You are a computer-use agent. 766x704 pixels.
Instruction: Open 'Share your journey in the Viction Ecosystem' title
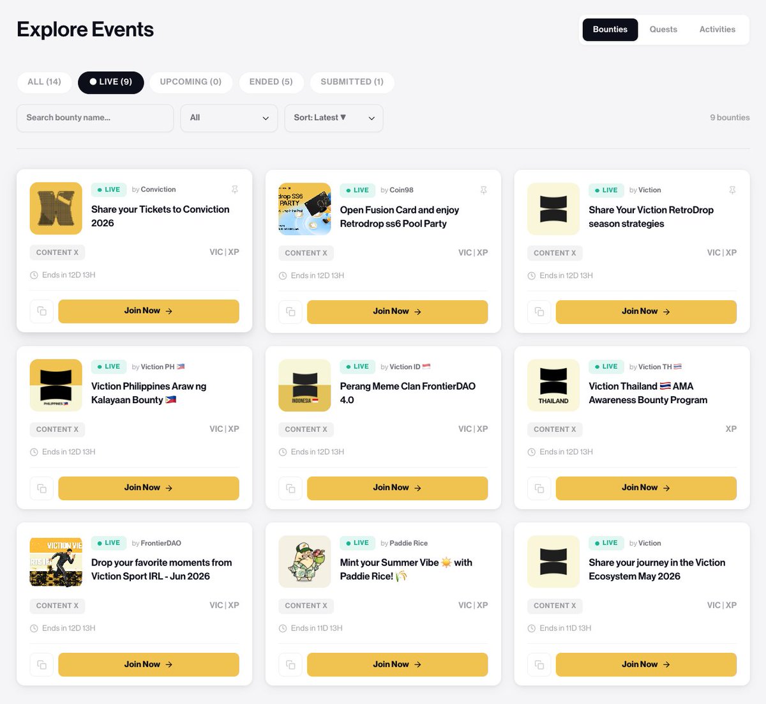point(657,569)
